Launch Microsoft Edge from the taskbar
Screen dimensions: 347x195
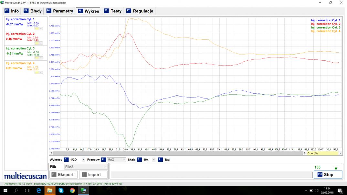pos(38,191)
